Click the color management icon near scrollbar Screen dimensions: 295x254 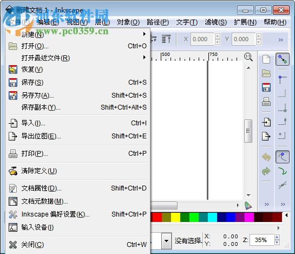tap(248, 206)
